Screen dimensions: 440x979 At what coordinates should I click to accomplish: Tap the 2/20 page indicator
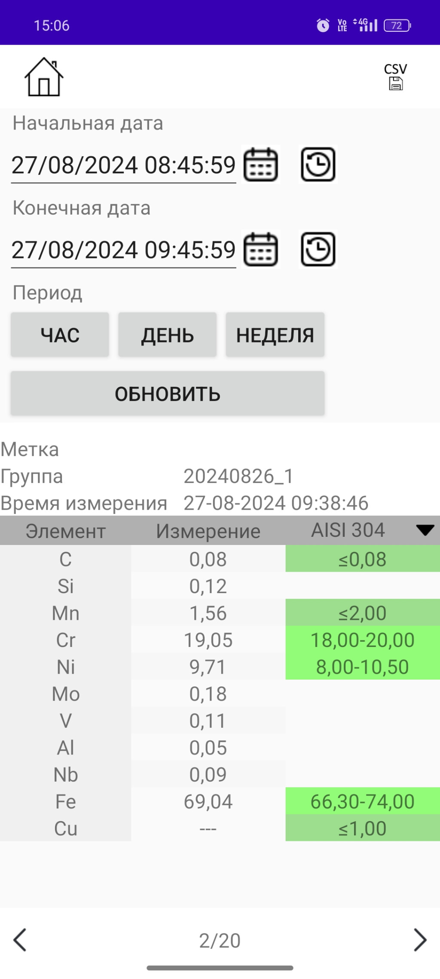pos(220,941)
